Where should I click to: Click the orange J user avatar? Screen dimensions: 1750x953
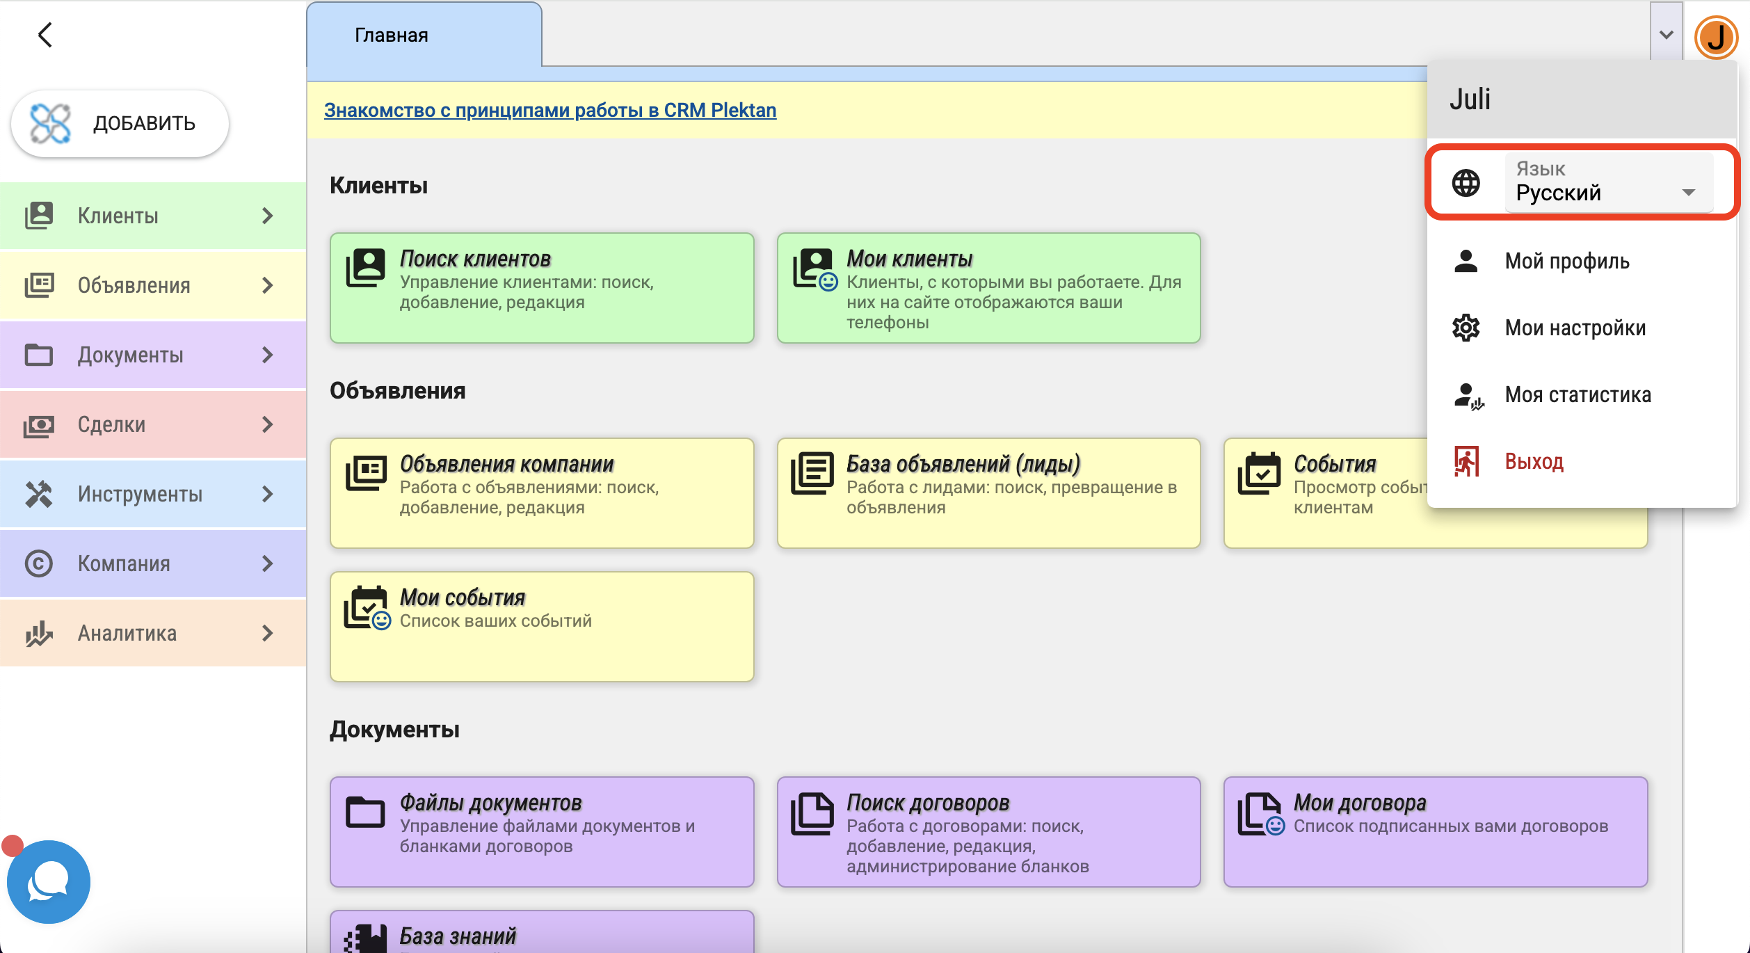tap(1715, 37)
